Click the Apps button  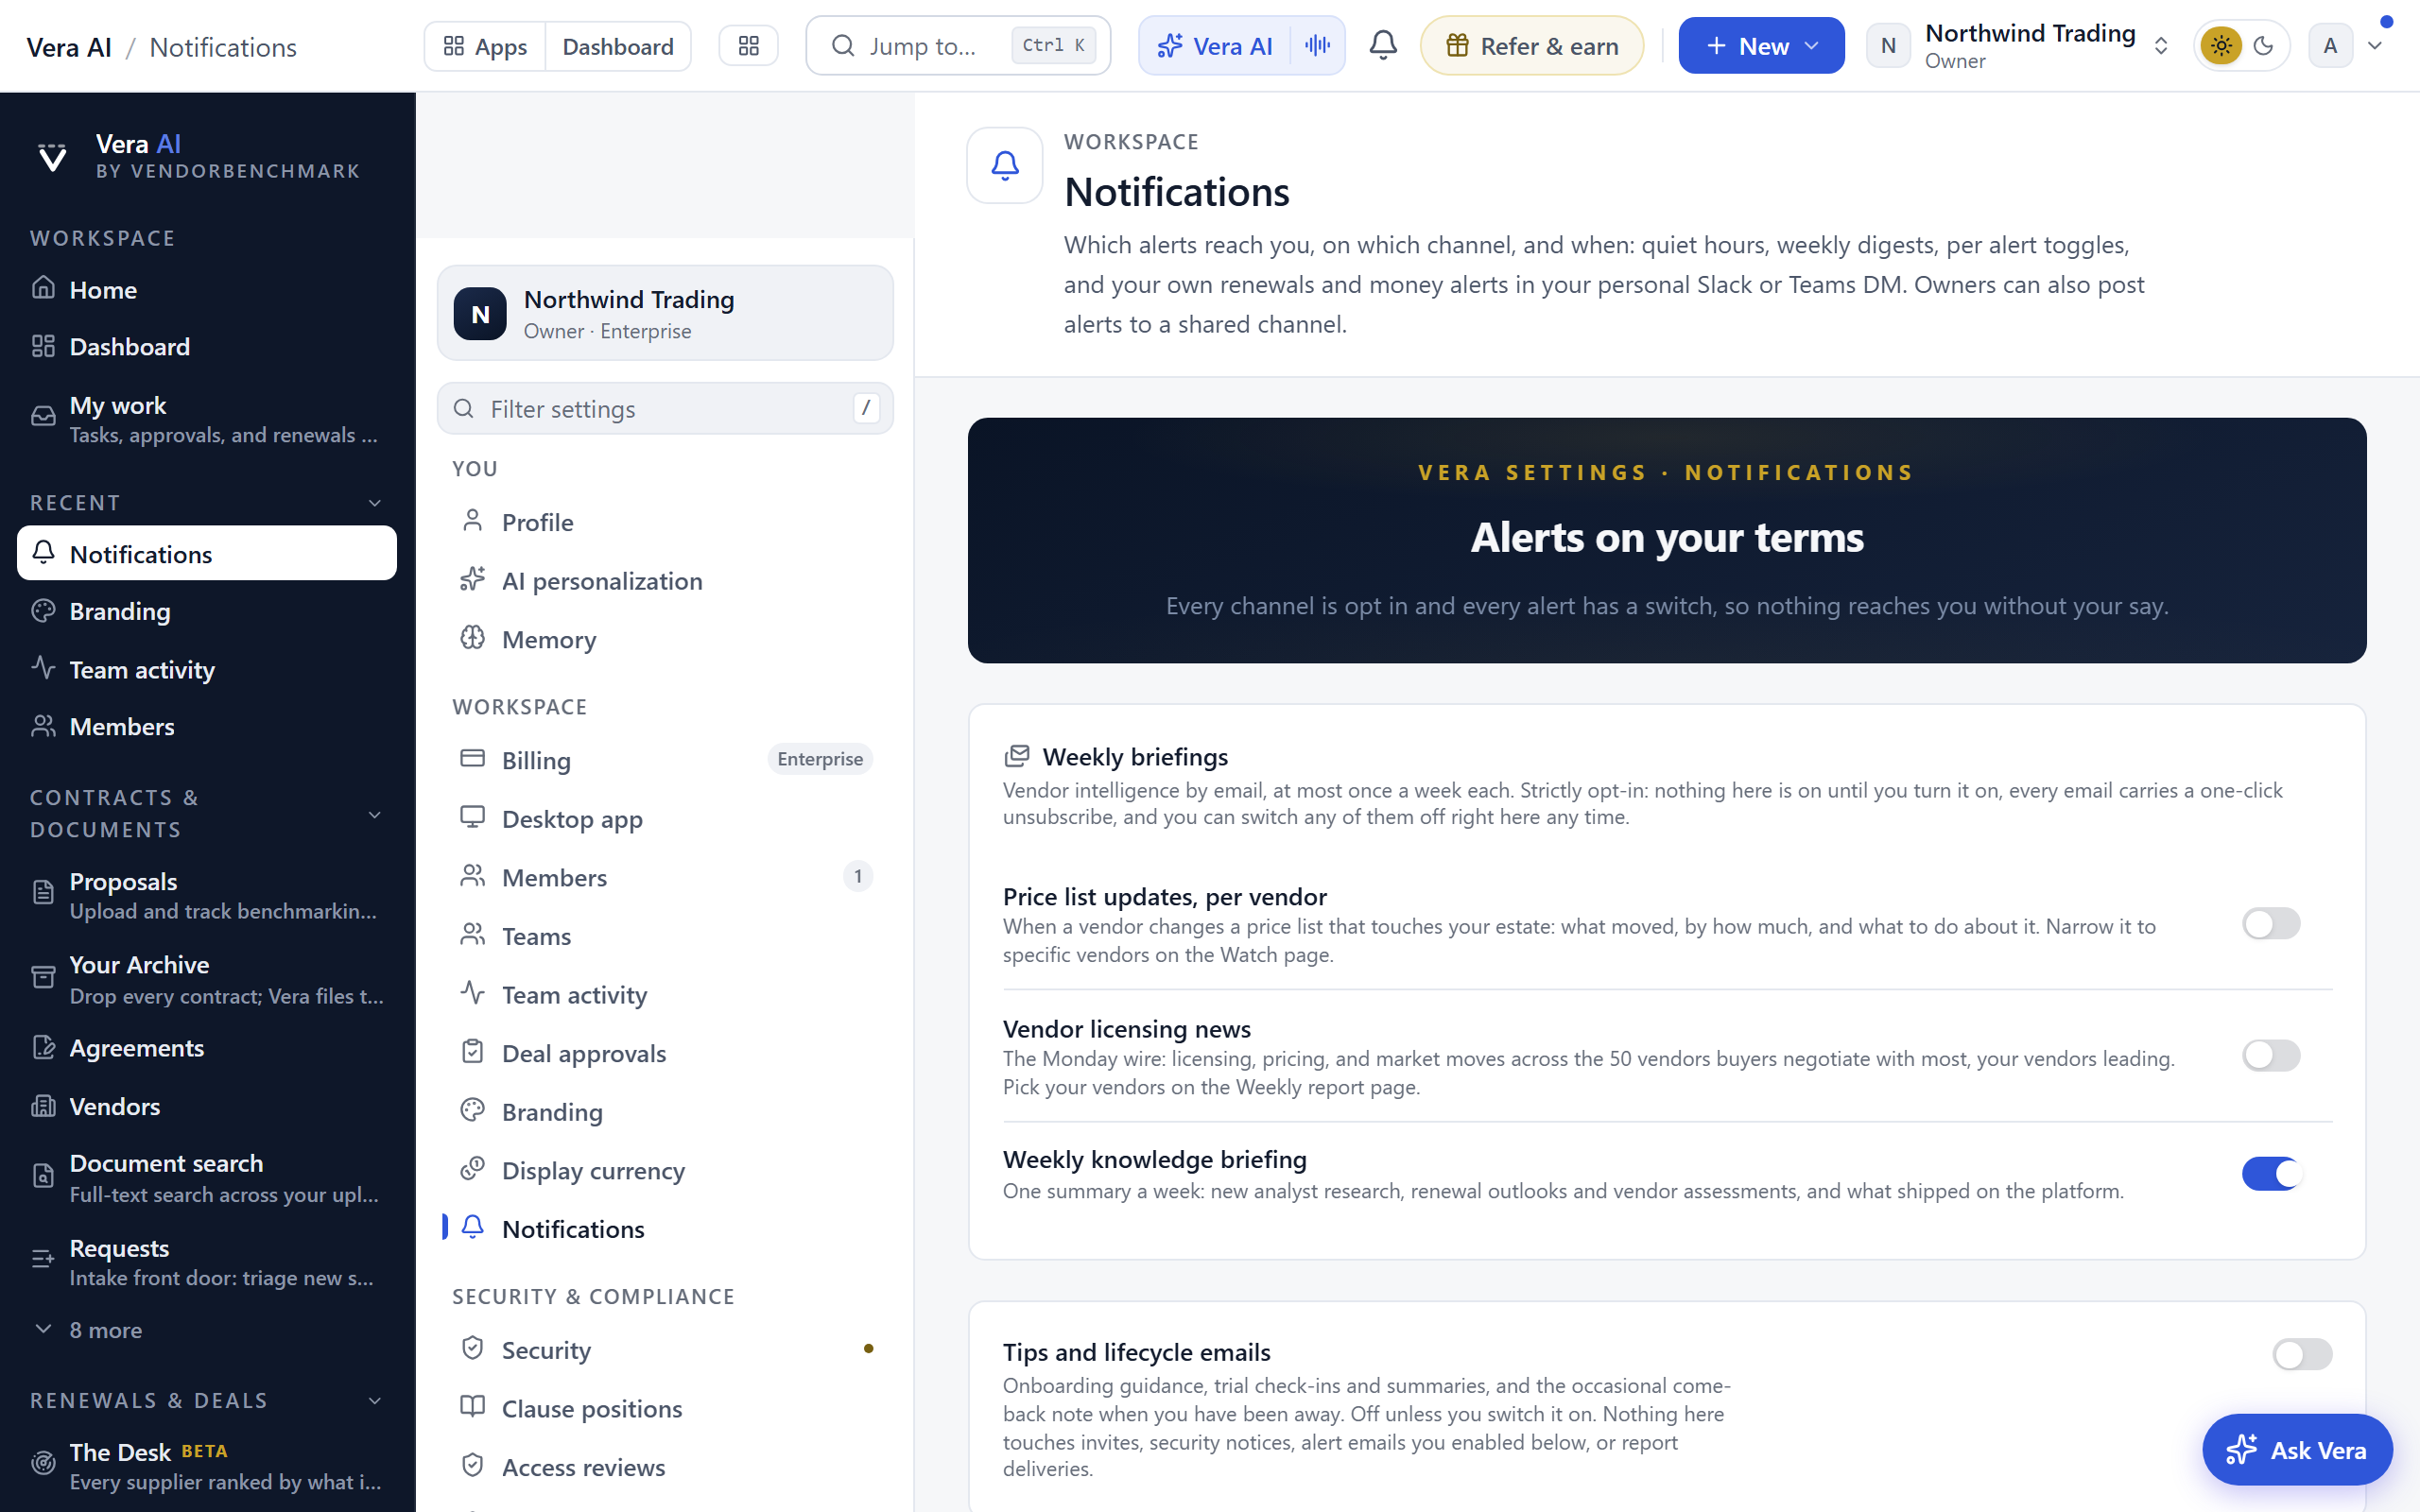[485, 46]
